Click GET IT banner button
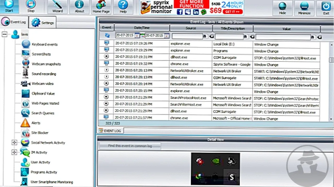The image size is (334, 187). tap(233, 11)
